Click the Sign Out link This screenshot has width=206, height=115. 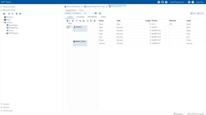pos(200,2)
